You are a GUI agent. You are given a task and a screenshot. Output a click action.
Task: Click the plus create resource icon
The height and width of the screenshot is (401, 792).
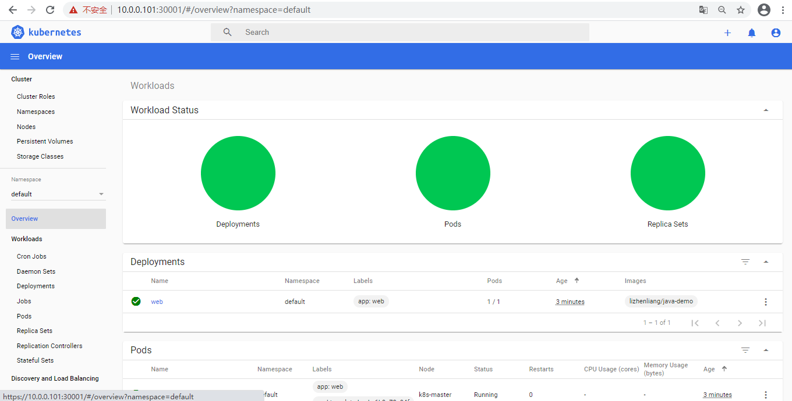coord(727,33)
